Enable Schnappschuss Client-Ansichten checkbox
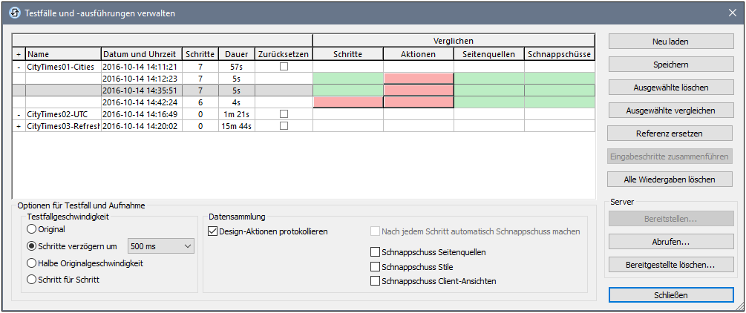 375,280
